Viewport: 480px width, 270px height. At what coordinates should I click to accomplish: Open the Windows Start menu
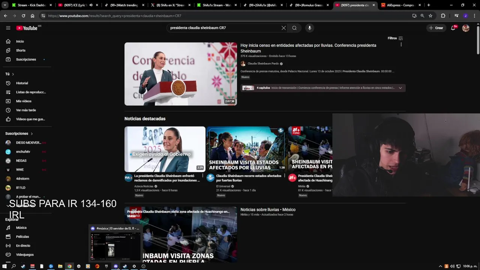tap(4, 266)
